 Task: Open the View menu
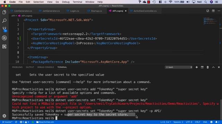click(50, 2)
